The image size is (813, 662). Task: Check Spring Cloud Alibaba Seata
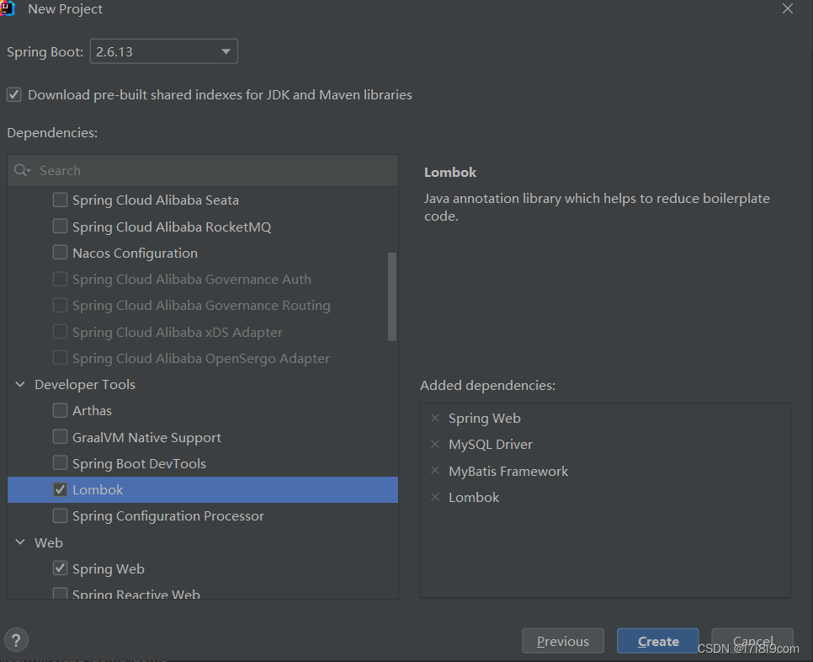(x=60, y=200)
